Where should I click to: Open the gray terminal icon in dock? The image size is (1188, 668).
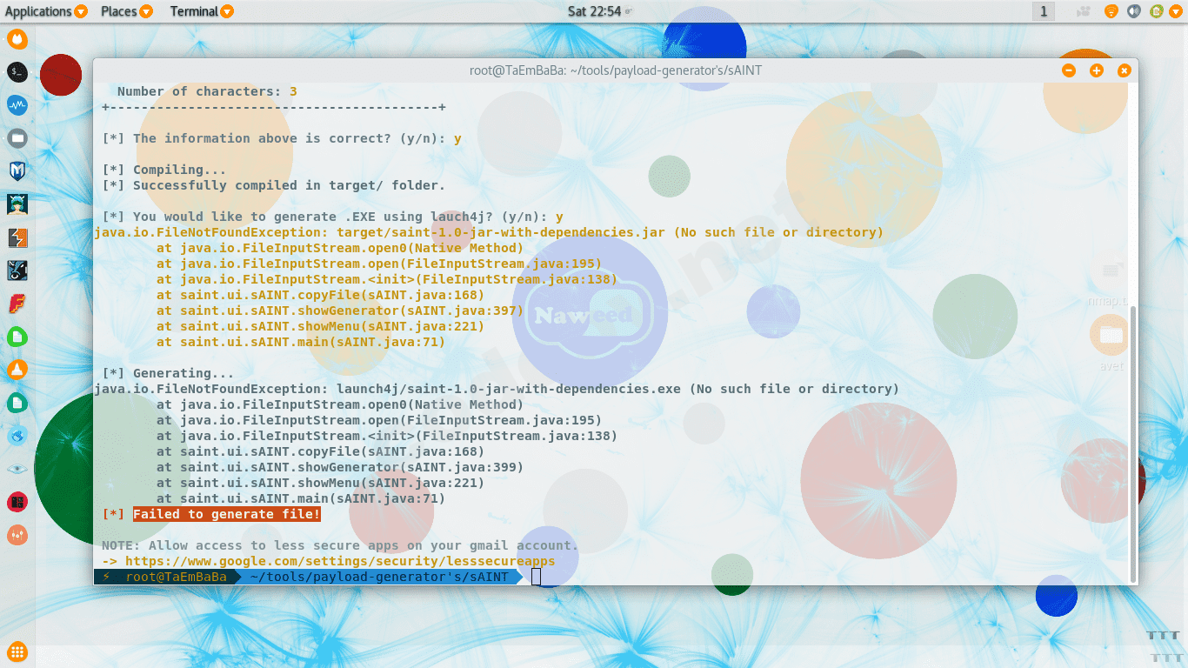click(x=17, y=137)
